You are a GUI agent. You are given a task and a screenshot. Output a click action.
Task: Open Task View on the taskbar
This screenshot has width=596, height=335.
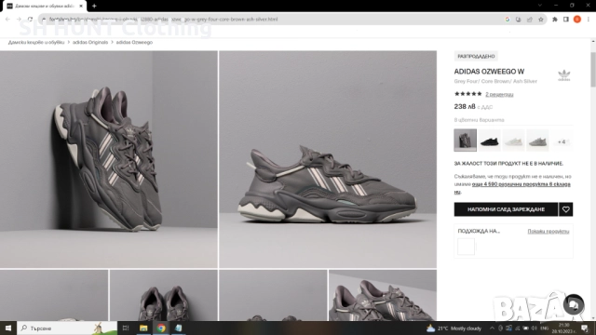point(126,328)
